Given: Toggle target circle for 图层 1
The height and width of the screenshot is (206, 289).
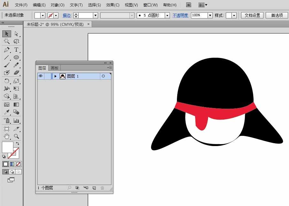Looking at the screenshot, I should [103, 76].
